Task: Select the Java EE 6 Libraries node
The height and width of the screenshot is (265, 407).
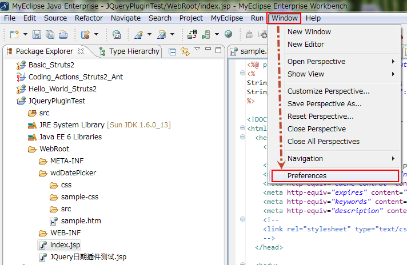Action: [x=65, y=137]
